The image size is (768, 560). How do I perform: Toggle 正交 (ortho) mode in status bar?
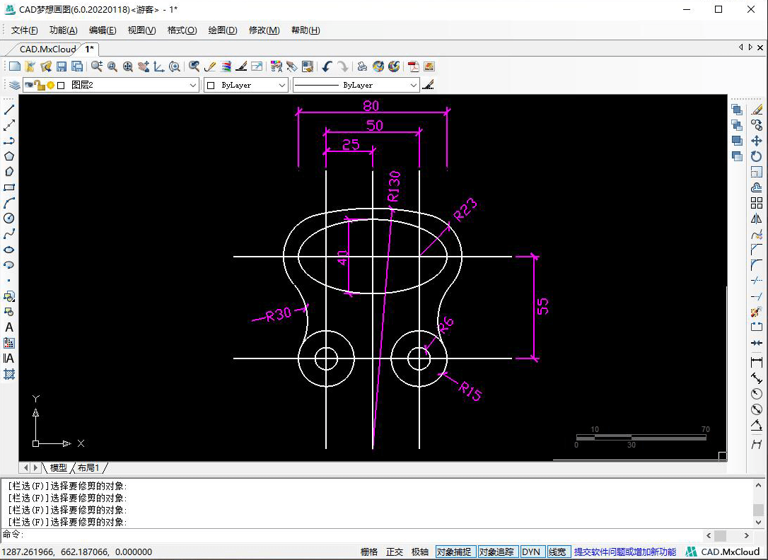[395, 552]
